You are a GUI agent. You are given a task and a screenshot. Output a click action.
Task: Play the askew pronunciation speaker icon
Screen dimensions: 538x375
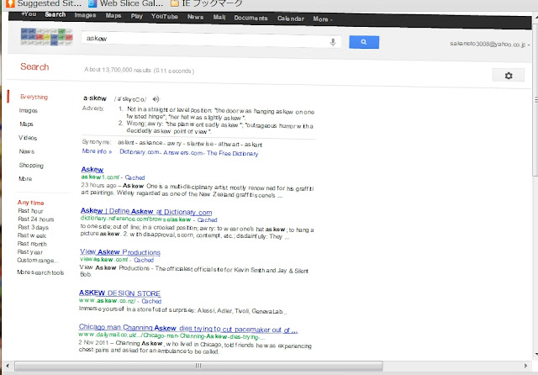pos(156,99)
